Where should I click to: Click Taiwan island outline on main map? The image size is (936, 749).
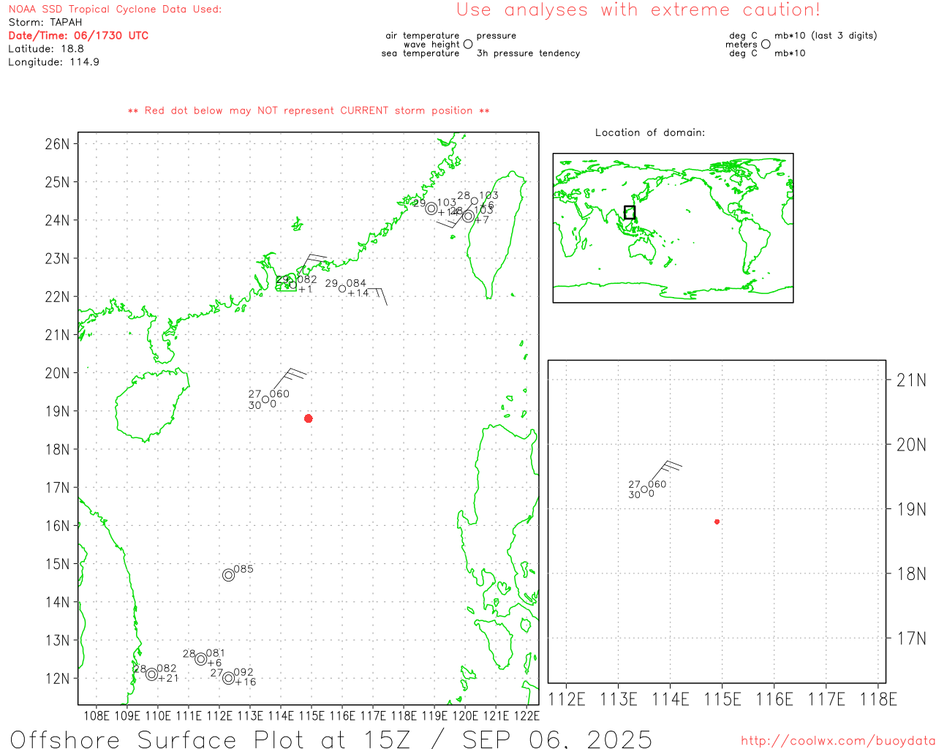[497, 234]
